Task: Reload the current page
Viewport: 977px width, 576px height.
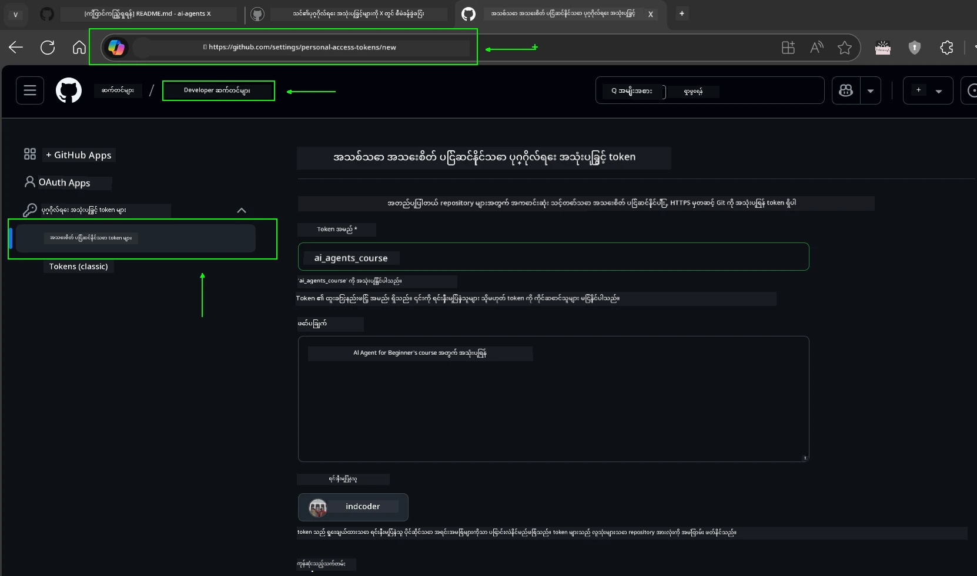Action: (47, 48)
